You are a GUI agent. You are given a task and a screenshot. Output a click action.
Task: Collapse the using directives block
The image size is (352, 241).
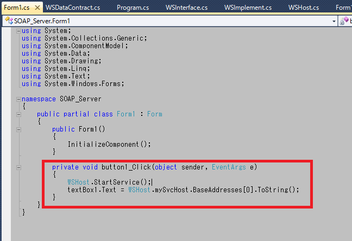[x=19, y=31]
